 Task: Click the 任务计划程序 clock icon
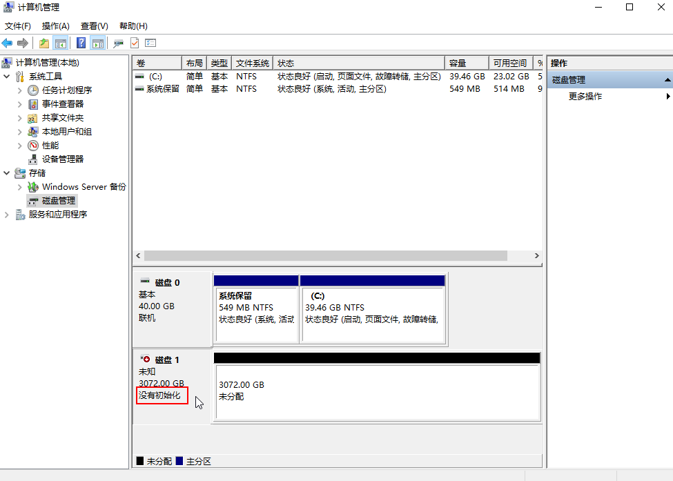(33, 90)
